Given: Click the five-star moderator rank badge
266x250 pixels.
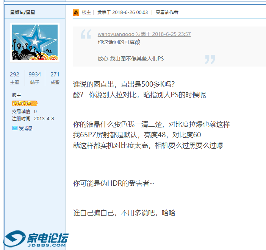Looking at the screenshot, I should coord(25,103).
